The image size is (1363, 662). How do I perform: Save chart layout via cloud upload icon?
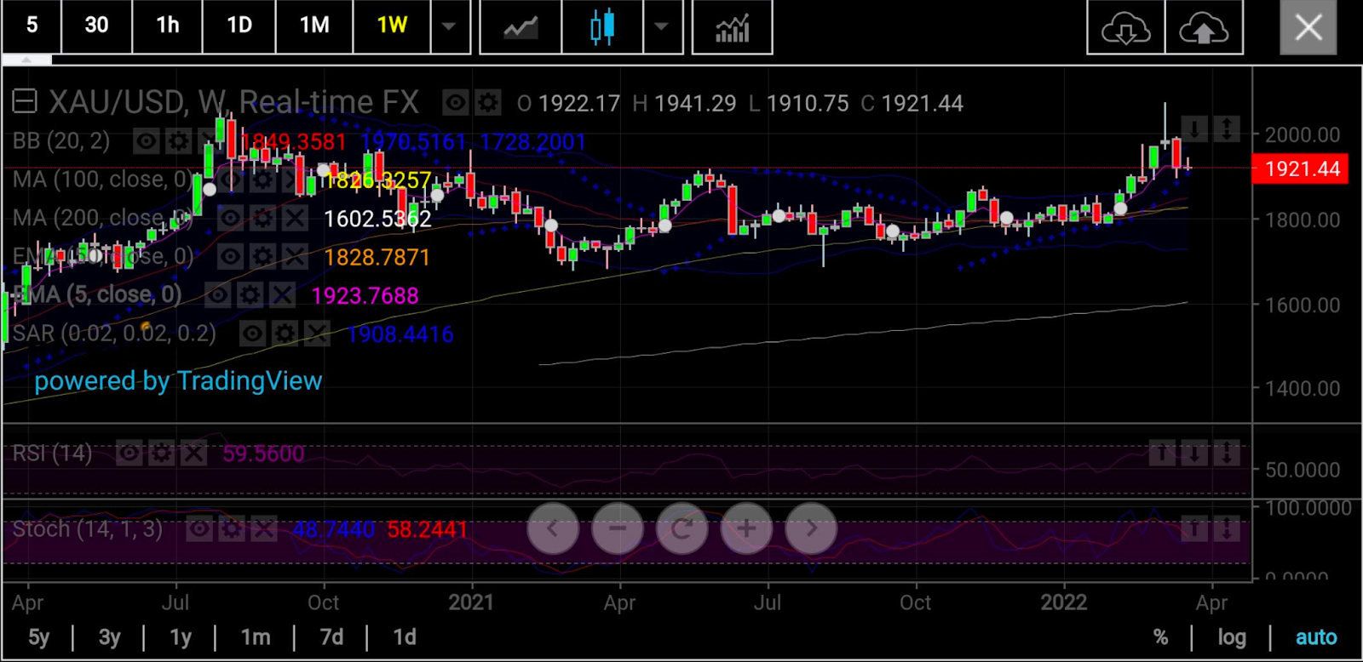click(1204, 27)
